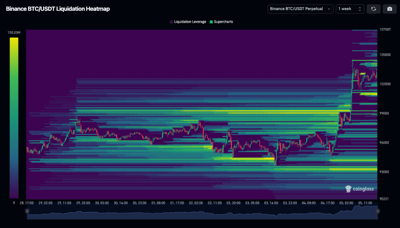Click the 107587 price axis label
The image size is (400, 228).
click(385, 29)
